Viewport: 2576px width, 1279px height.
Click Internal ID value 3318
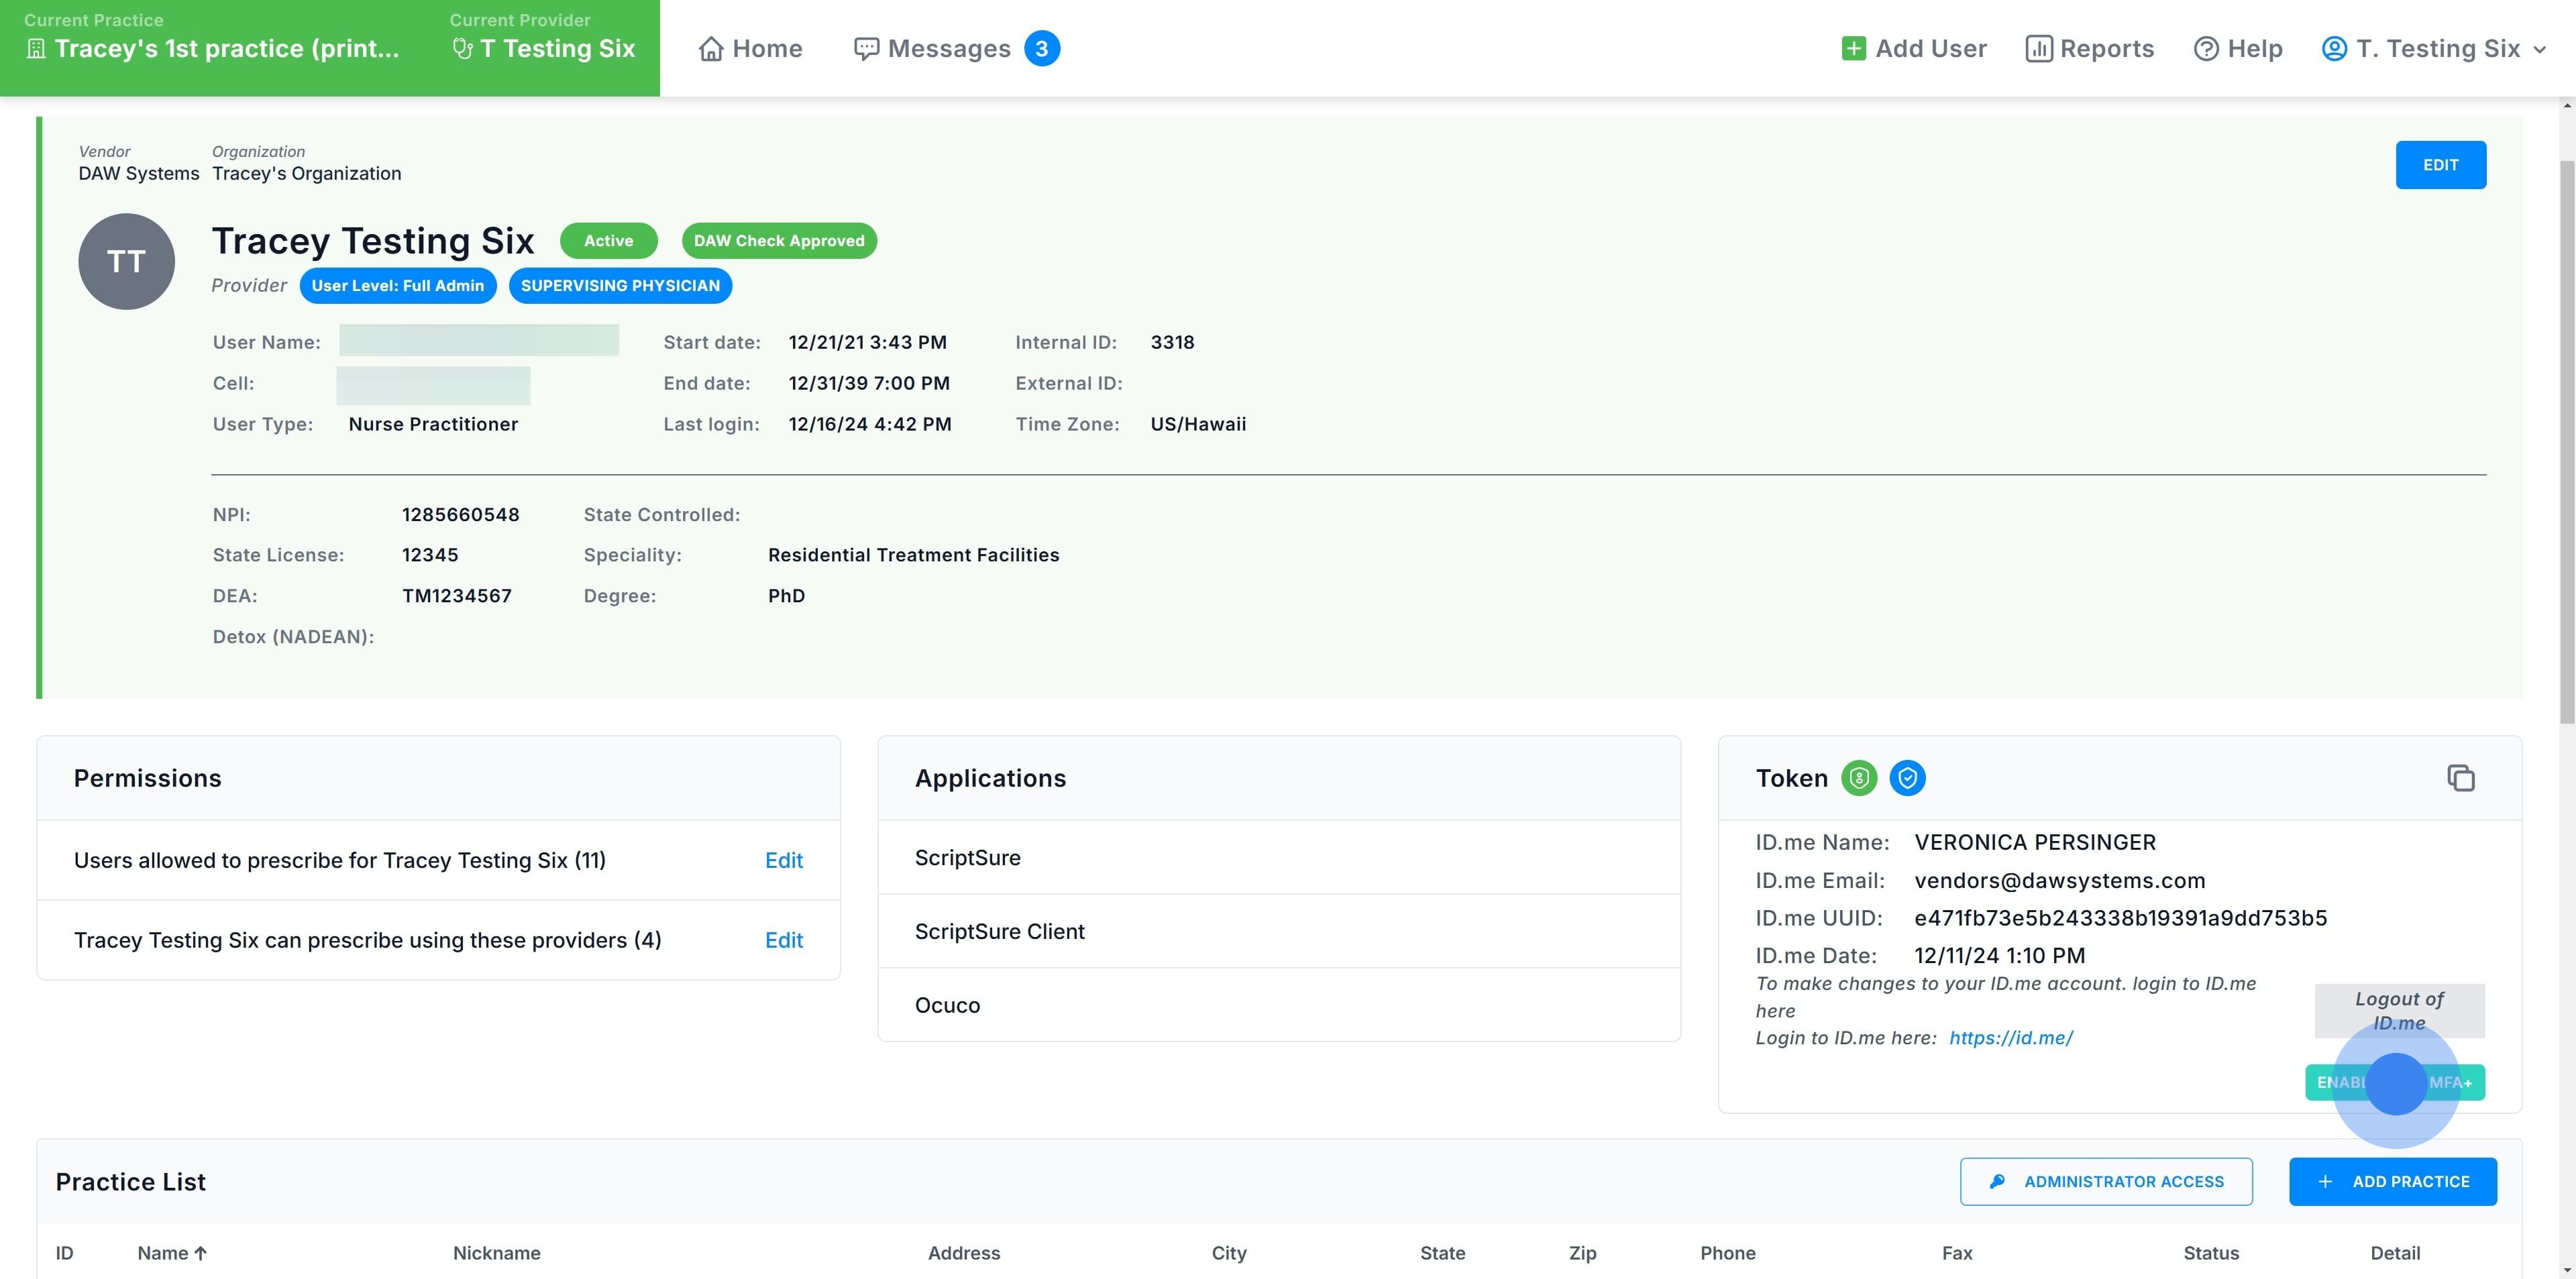(x=1172, y=342)
